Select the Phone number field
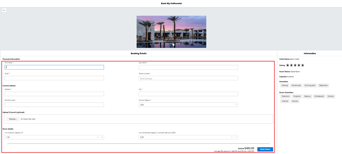This screenshot has width=342, height=154. tap(188, 78)
